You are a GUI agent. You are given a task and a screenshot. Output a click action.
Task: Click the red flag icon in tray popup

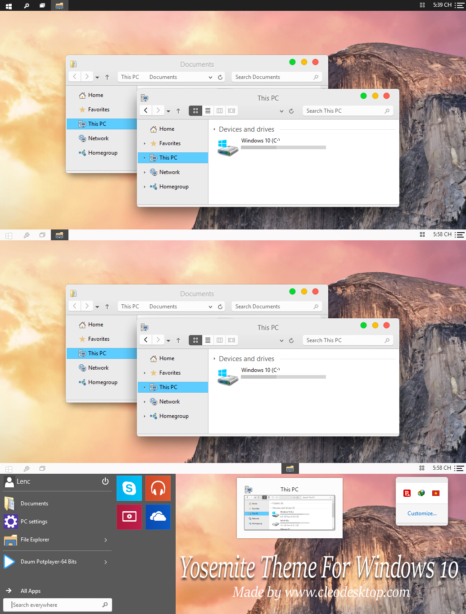[436, 493]
